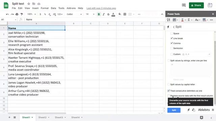Viewport: 216px width, 121px height.
Task: Open Power Tools Text Aa group
Action: pos(197,20)
